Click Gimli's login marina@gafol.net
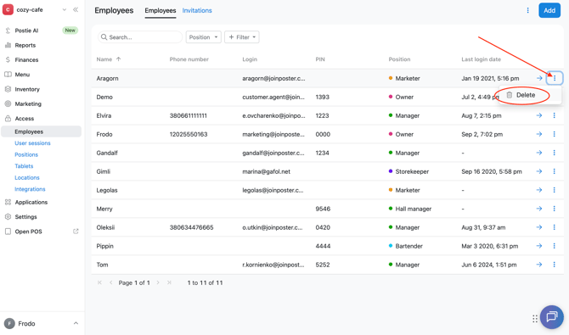The width and height of the screenshot is (569, 335). click(x=267, y=171)
